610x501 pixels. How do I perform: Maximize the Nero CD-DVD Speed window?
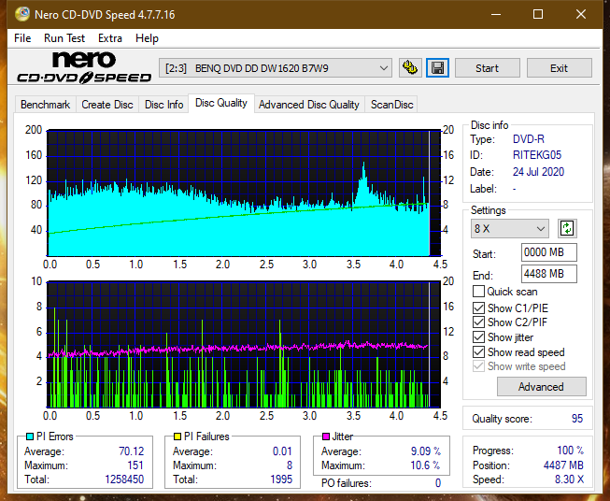click(x=538, y=14)
